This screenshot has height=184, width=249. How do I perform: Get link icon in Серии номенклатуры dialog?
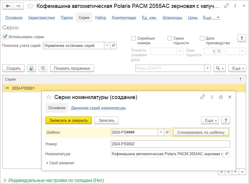tap(203, 97)
